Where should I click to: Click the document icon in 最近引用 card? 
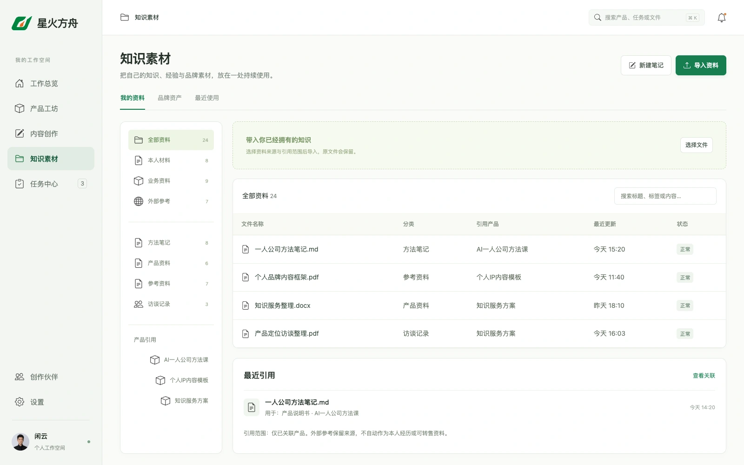[x=252, y=407]
